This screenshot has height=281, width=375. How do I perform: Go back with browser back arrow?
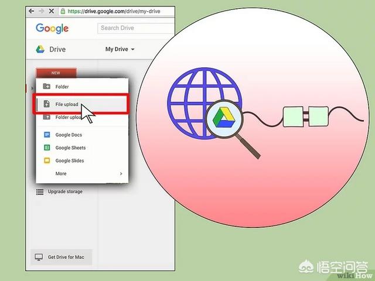(31, 11)
